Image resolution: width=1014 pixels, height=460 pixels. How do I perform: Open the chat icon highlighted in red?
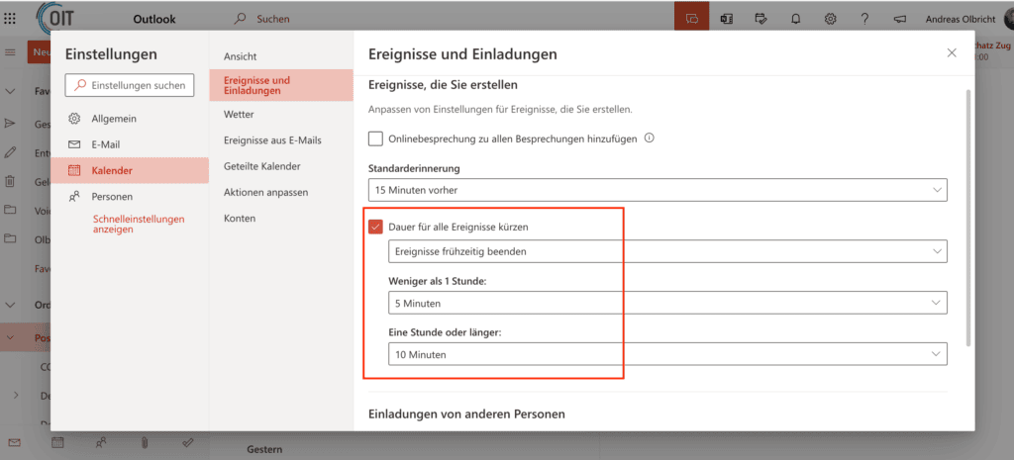click(691, 18)
